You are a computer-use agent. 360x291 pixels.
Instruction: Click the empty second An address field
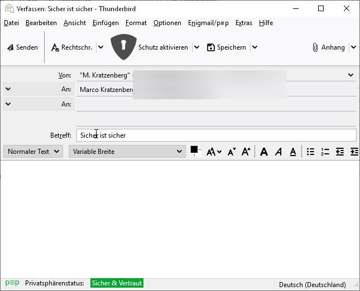(x=216, y=104)
